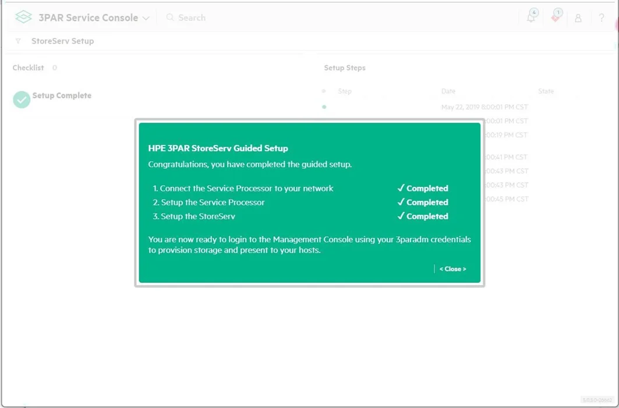619x408 pixels.
Task: Click the HPE 3PAR StoreServ Guided Setup title
Action: coord(218,148)
